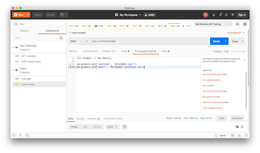Open the notifications bell icon
This screenshot has width=260, height=153.
(226, 15)
